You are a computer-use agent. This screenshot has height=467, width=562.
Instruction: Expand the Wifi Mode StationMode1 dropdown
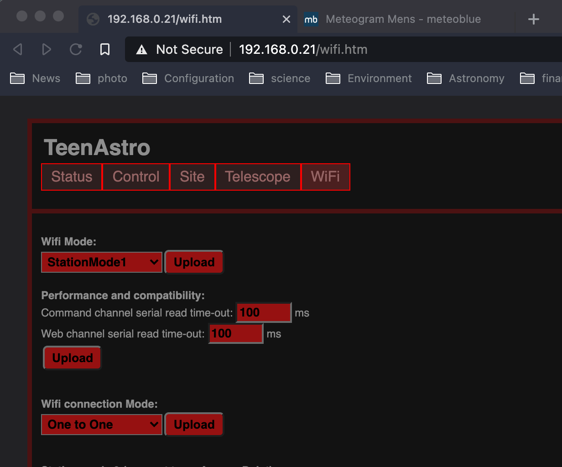(102, 262)
